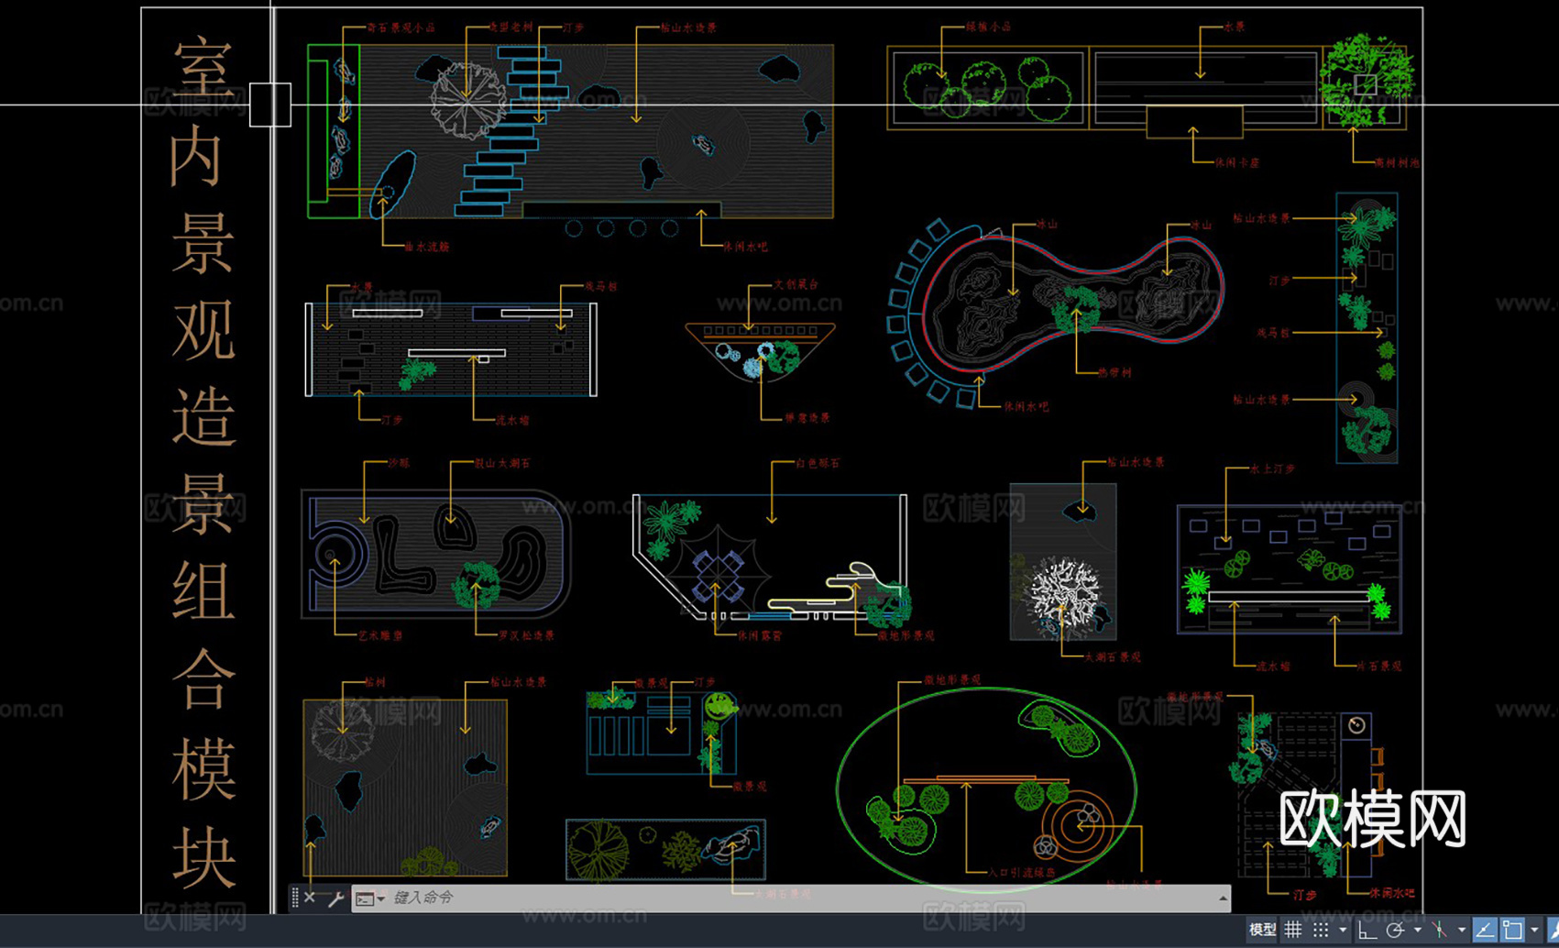Select the 假山太湖石 label text
This screenshot has width=1559, height=948.
(x=502, y=463)
